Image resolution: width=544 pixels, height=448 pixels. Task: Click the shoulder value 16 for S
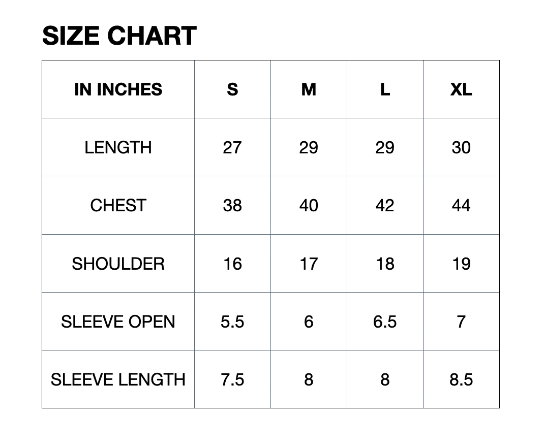click(x=232, y=264)
